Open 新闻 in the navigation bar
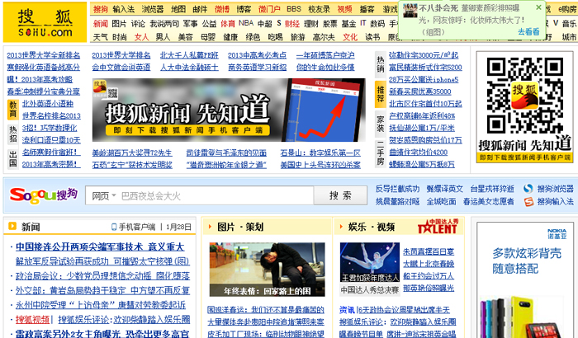The width and height of the screenshot is (578, 338). tap(100, 24)
